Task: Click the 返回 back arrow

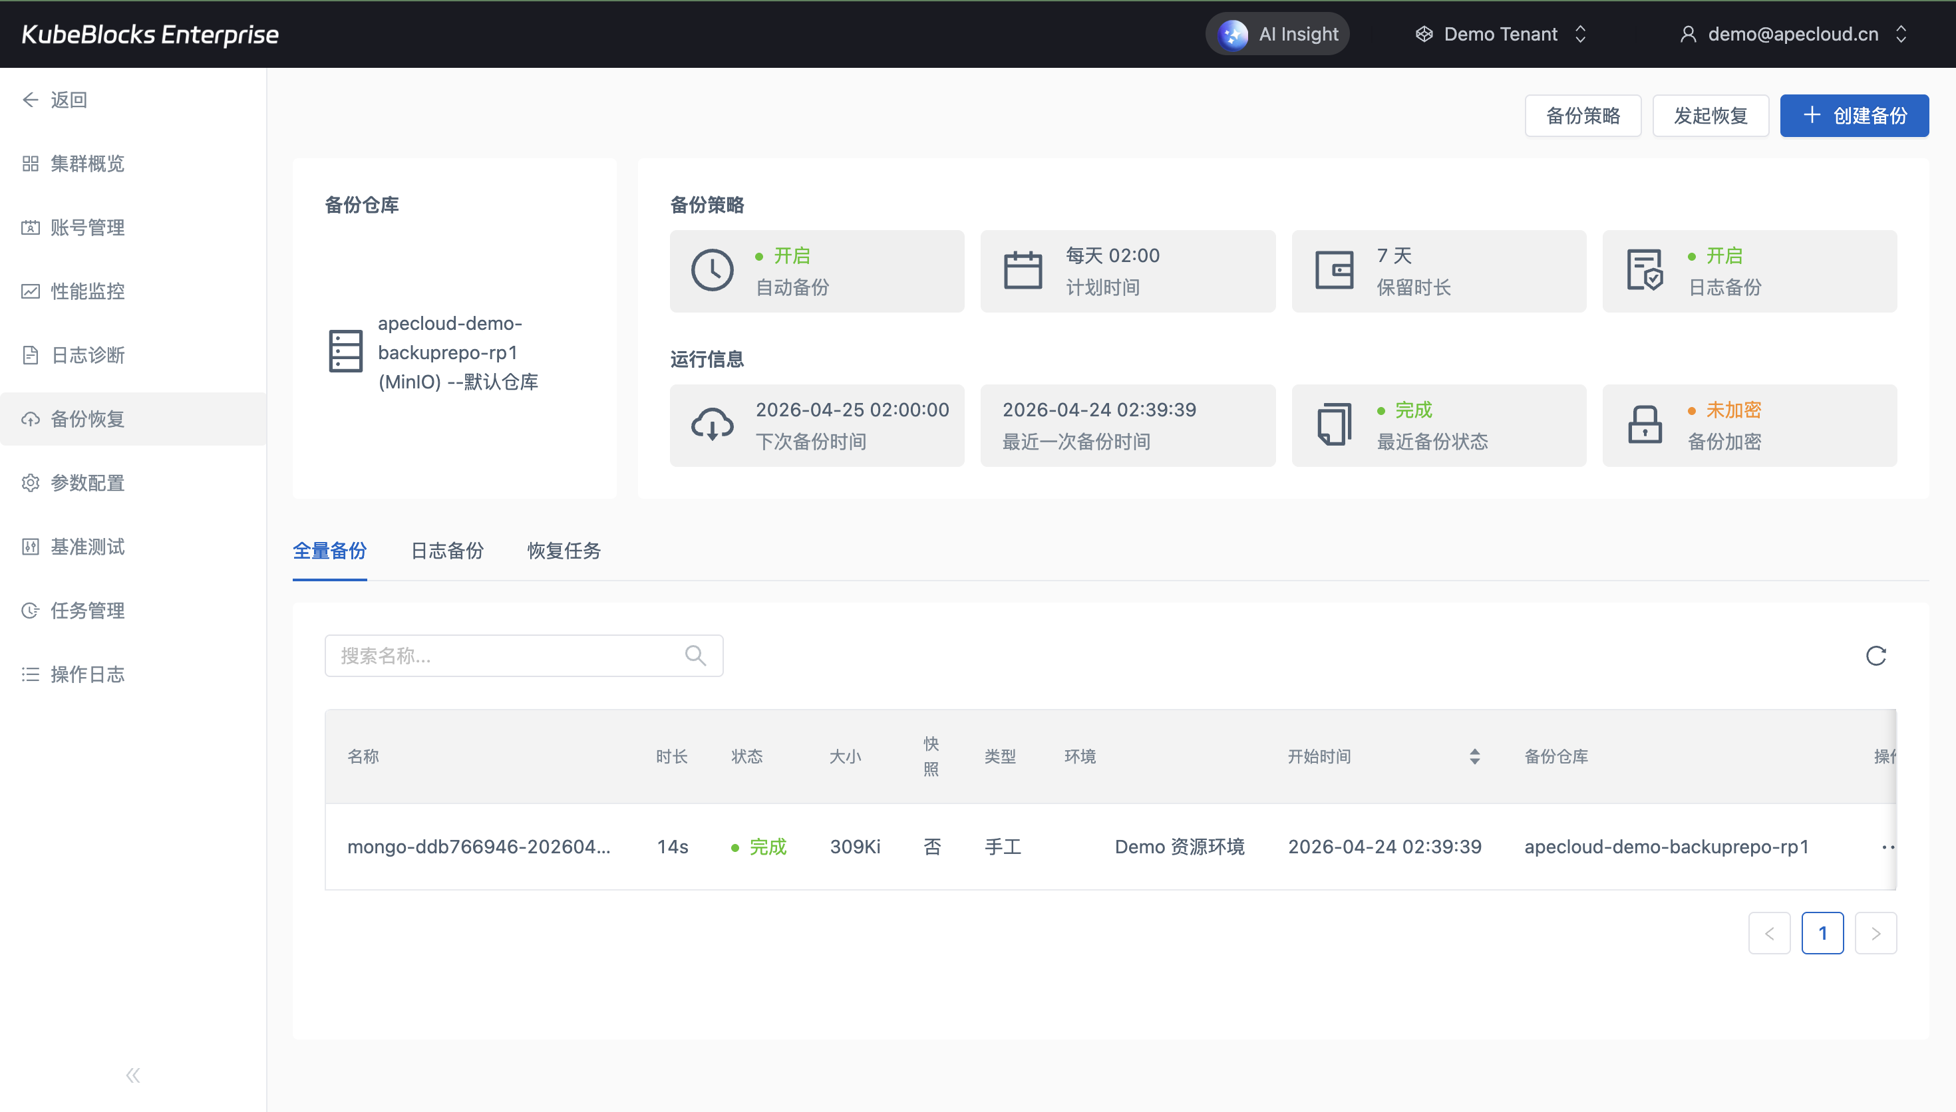Action: (31, 100)
